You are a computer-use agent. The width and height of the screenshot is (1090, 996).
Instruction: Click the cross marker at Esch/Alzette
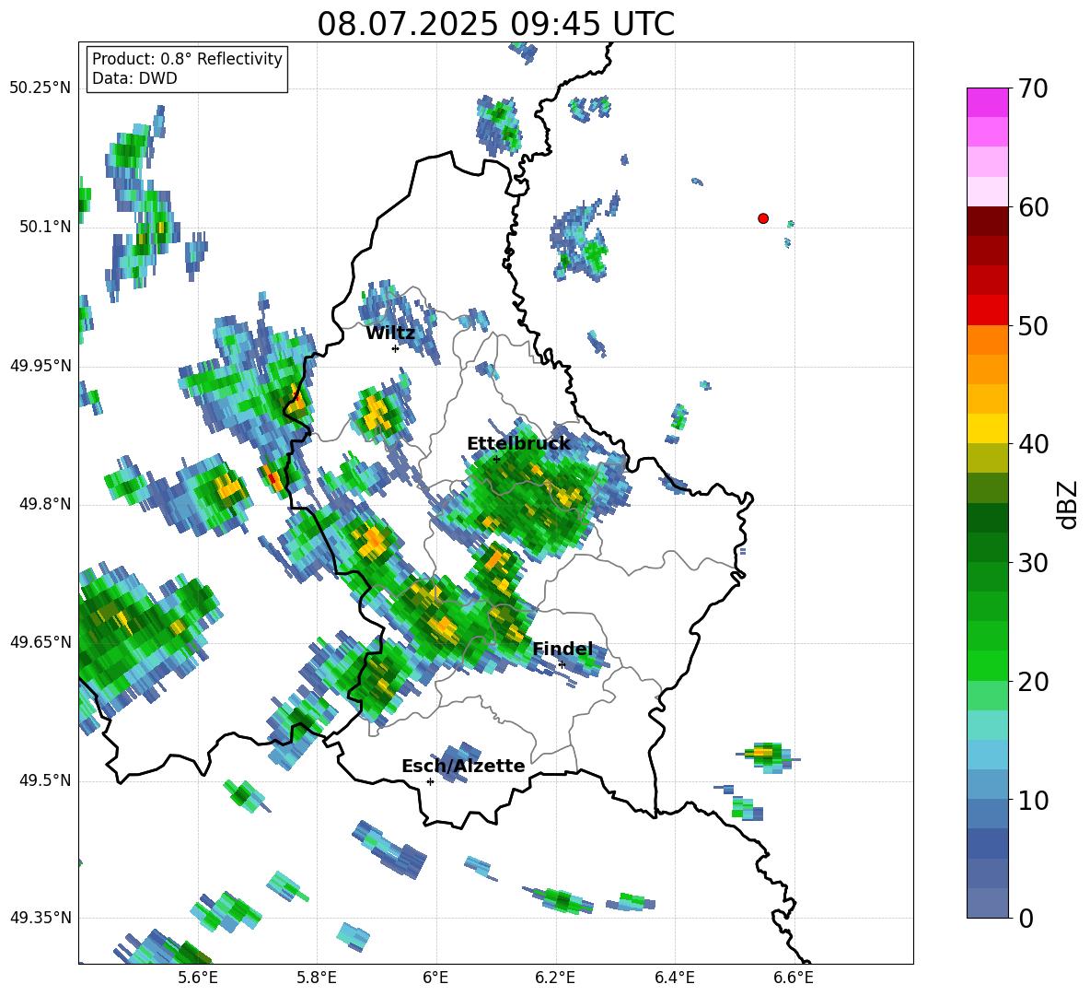click(430, 781)
